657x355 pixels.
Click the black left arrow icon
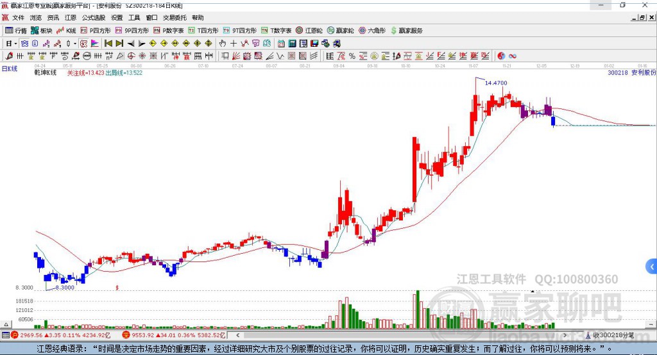click(x=131, y=44)
